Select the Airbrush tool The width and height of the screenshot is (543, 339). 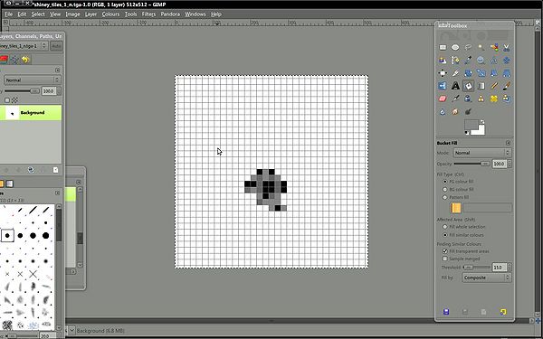pos(455,99)
